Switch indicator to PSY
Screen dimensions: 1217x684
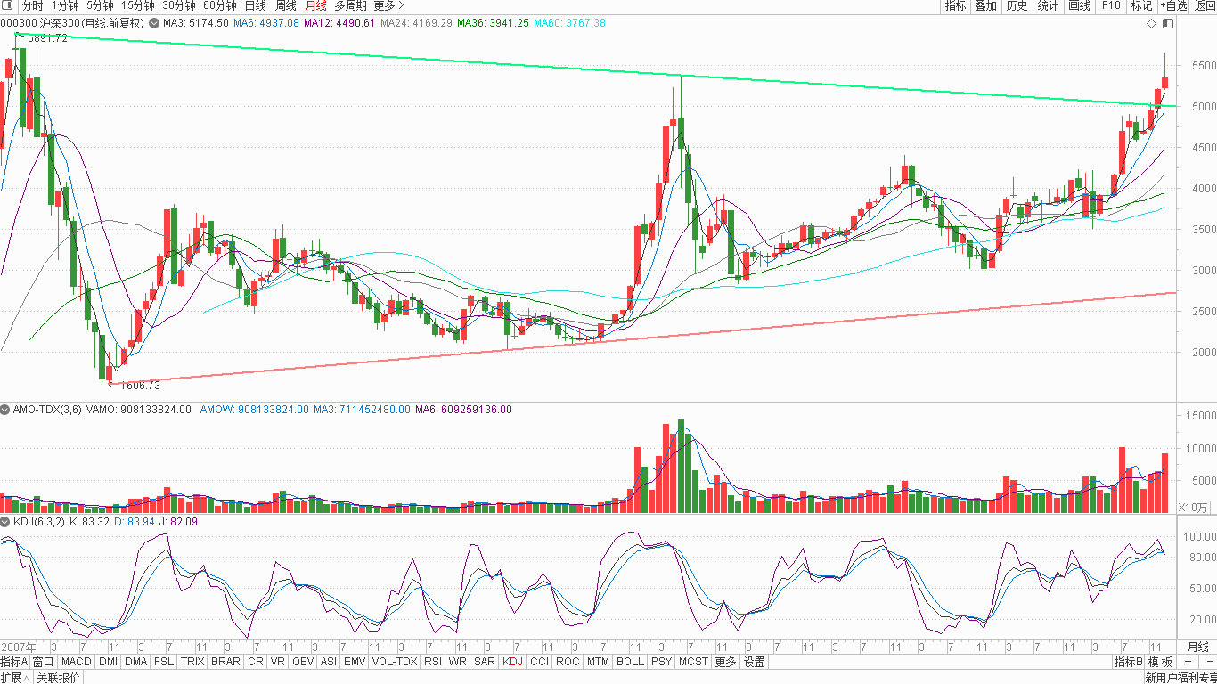(x=661, y=662)
